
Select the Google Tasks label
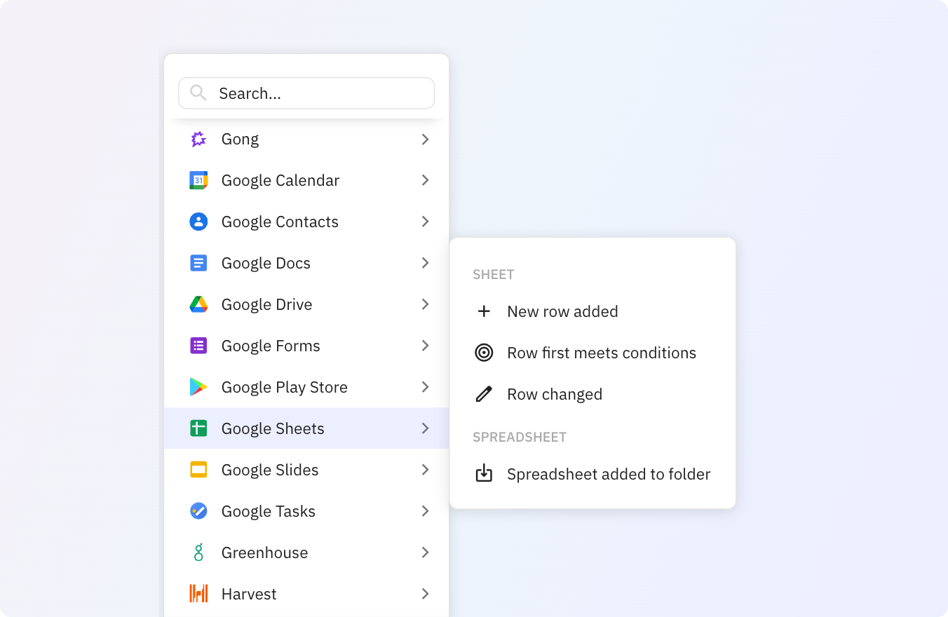269,511
